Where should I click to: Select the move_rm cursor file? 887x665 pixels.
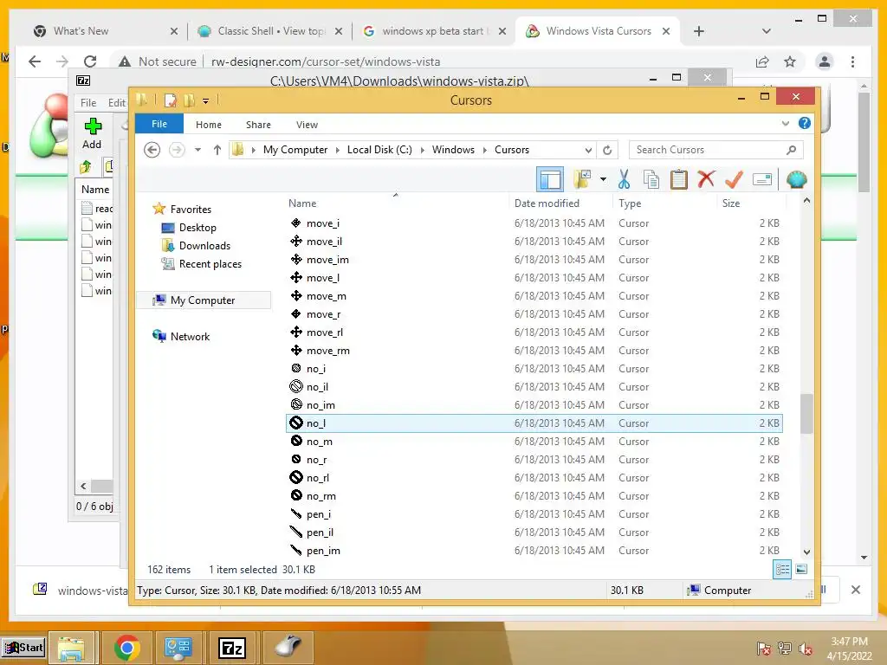[x=534, y=351]
